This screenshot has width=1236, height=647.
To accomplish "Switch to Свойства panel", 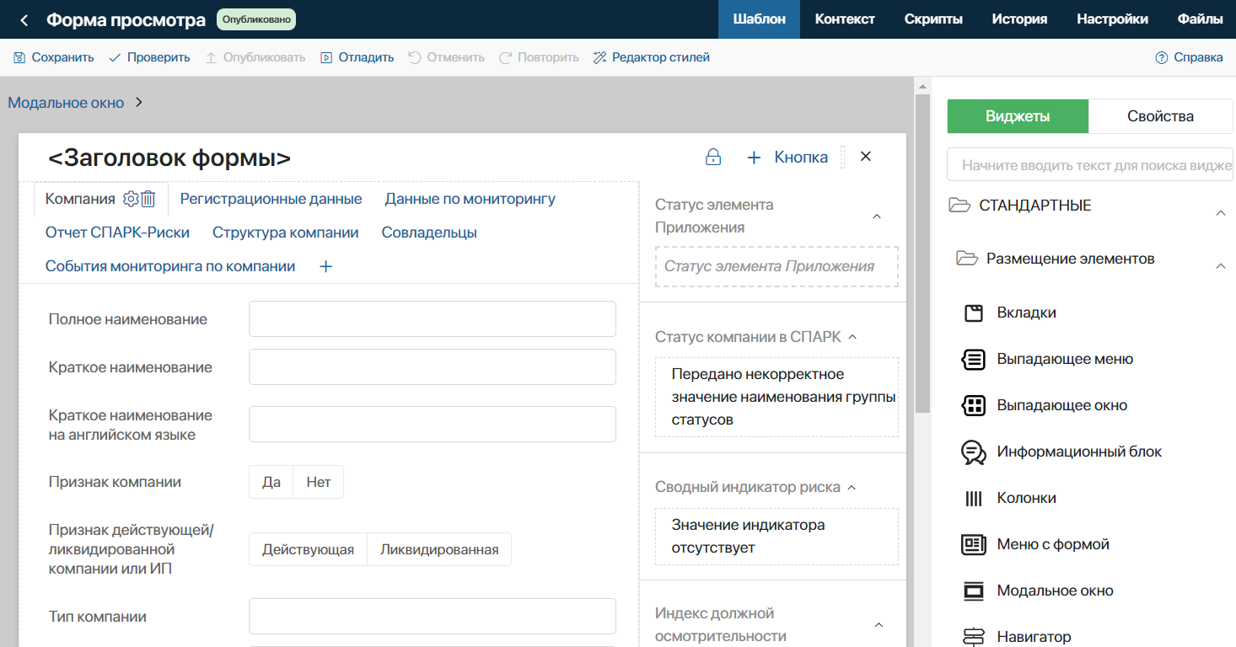I will click(x=1160, y=116).
